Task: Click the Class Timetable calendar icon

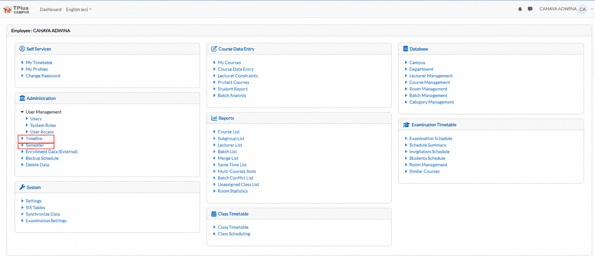Action: pyautogui.click(x=214, y=214)
